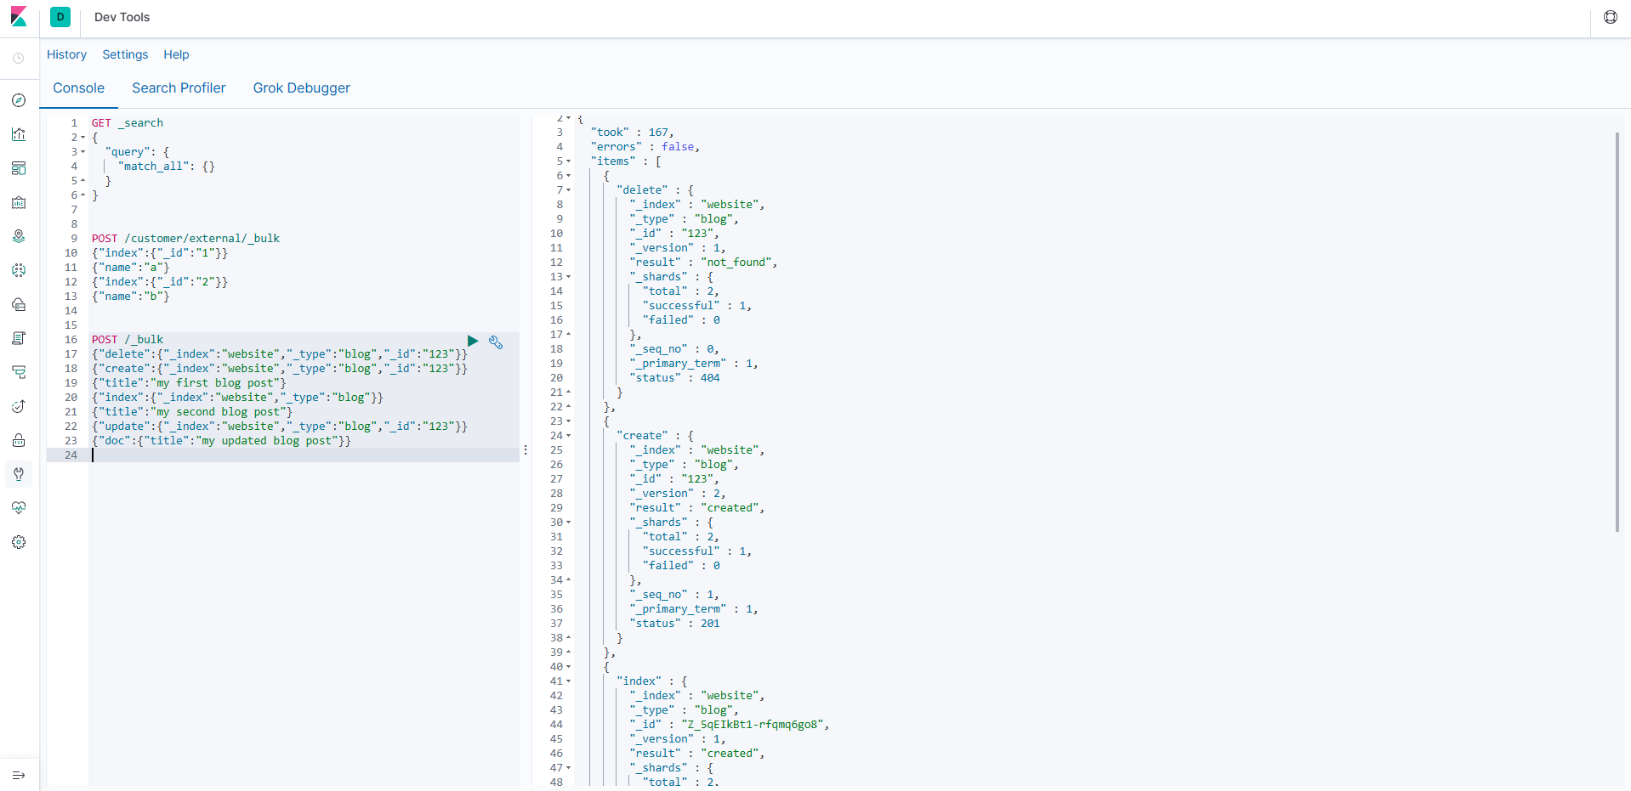Screen dimensions: 1631x791
Task: Open the wrench actions menu beside request
Action: [496, 342]
